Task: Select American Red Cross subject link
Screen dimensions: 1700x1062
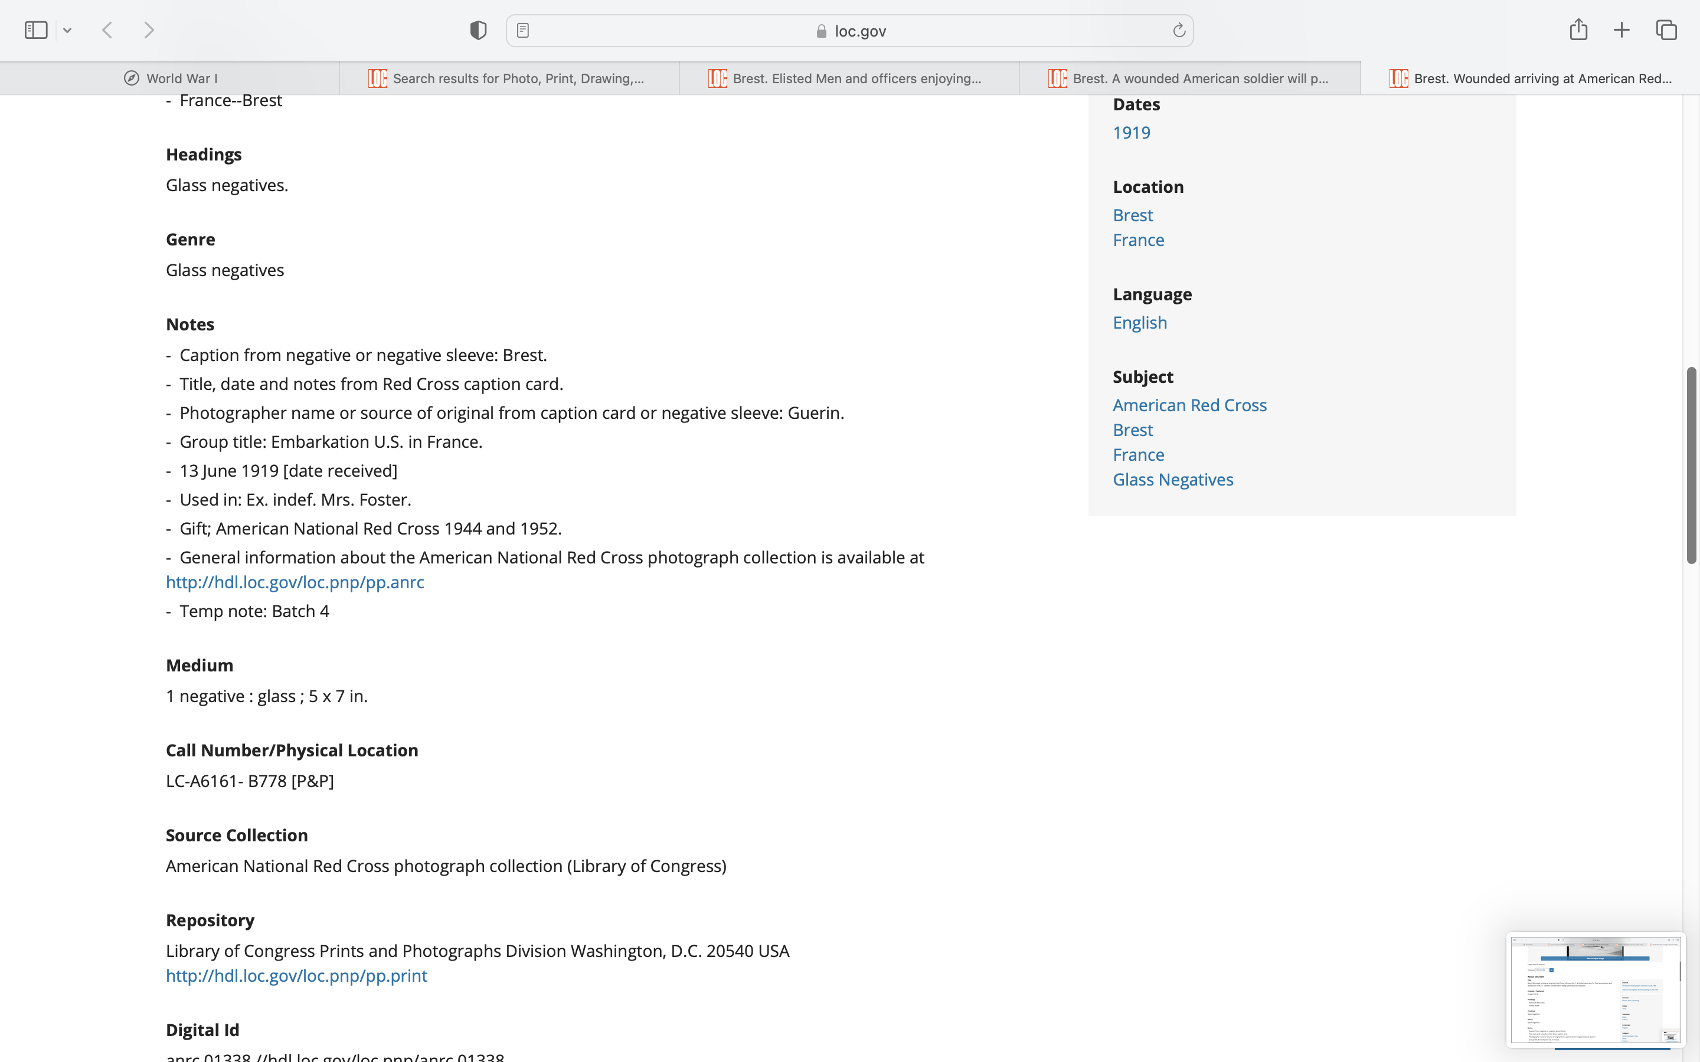Action: pyautogui.click(x=1189, y=405)
